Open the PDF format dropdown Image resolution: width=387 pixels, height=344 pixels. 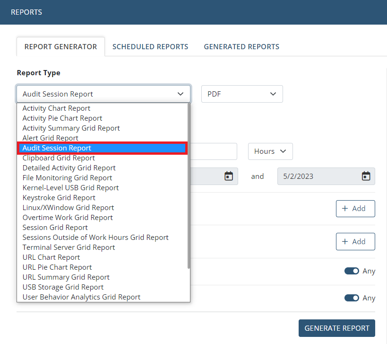pos(242,94)
